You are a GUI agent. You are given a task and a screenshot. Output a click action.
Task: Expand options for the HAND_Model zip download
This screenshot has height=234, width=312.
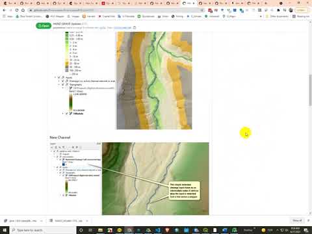pyautogui.click(x=87, y=221)
